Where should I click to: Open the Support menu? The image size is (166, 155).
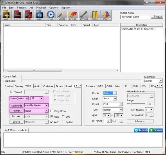coord(66,7)
